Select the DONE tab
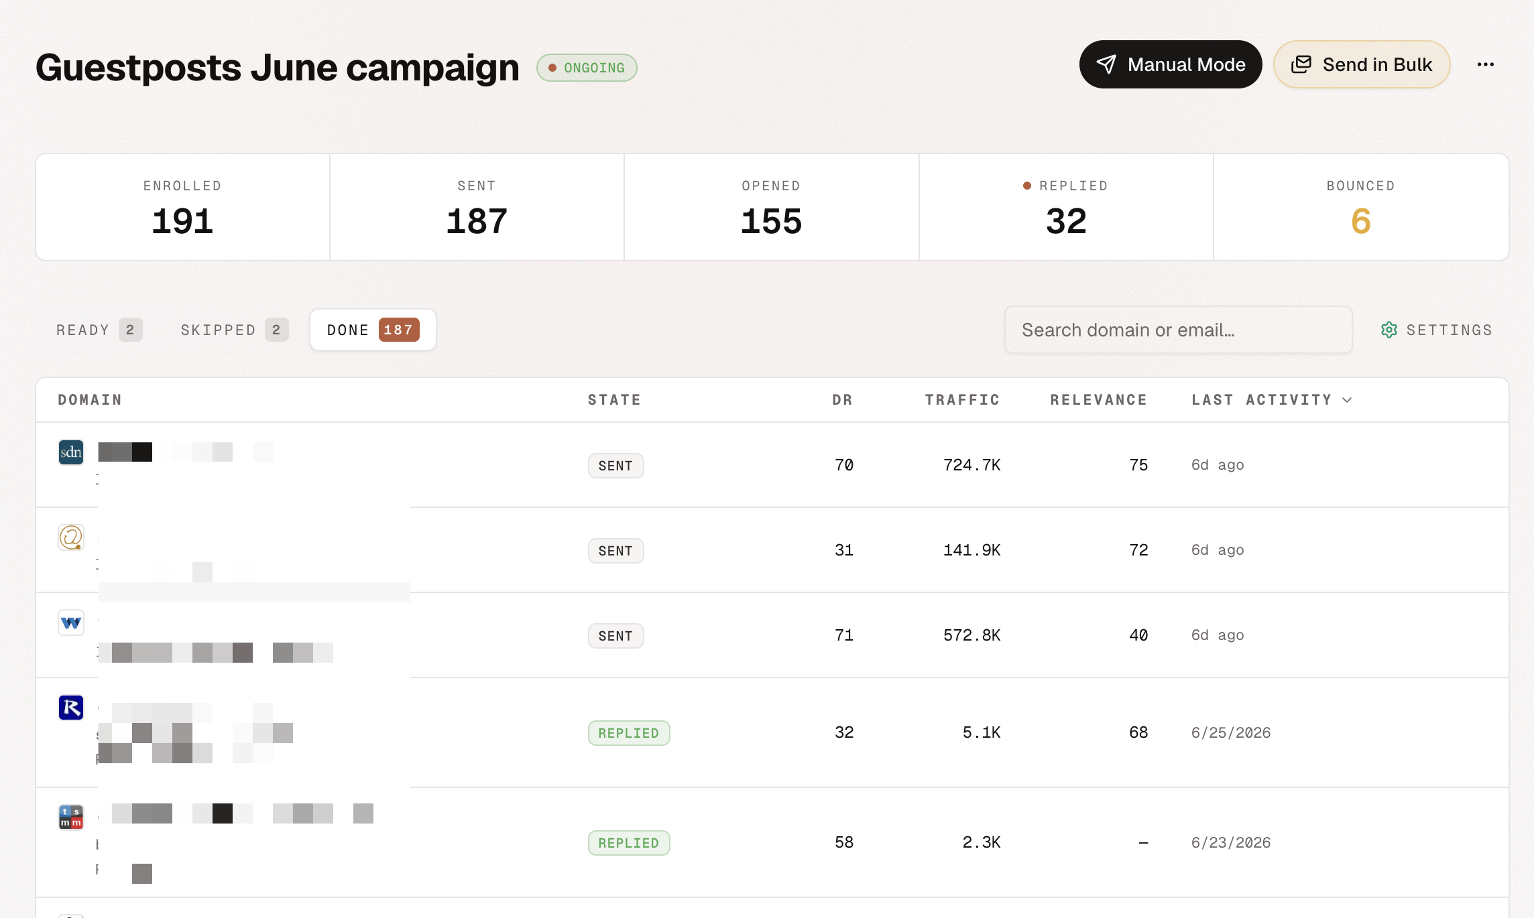The image size is (1534, 918). point(373,330)
